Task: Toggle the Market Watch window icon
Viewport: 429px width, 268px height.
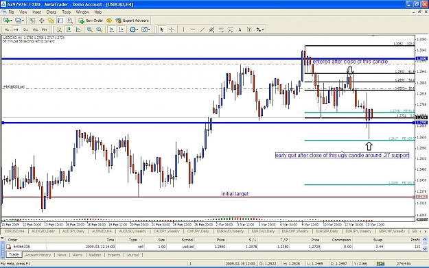Action: [32, 21]
